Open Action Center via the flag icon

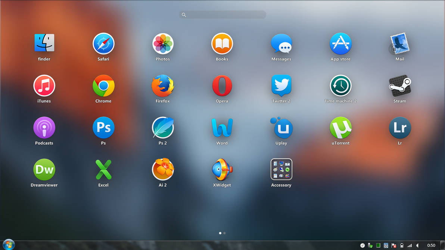coord(394,245)
